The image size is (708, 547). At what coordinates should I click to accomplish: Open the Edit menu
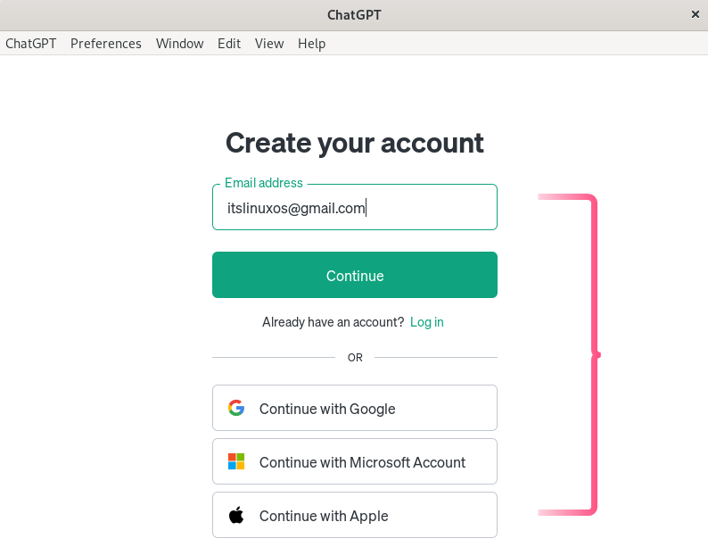coord(229,44)
